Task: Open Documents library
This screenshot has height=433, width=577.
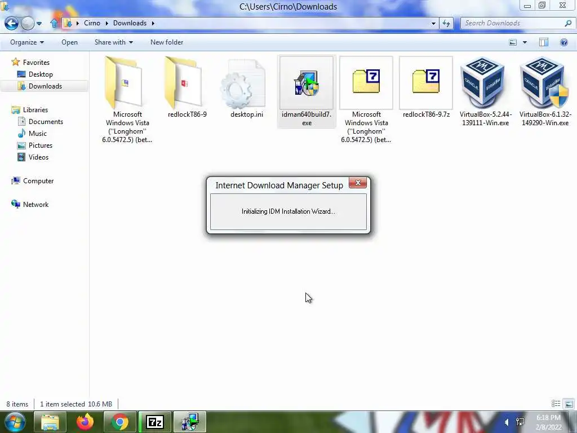Action: [46, 122]
